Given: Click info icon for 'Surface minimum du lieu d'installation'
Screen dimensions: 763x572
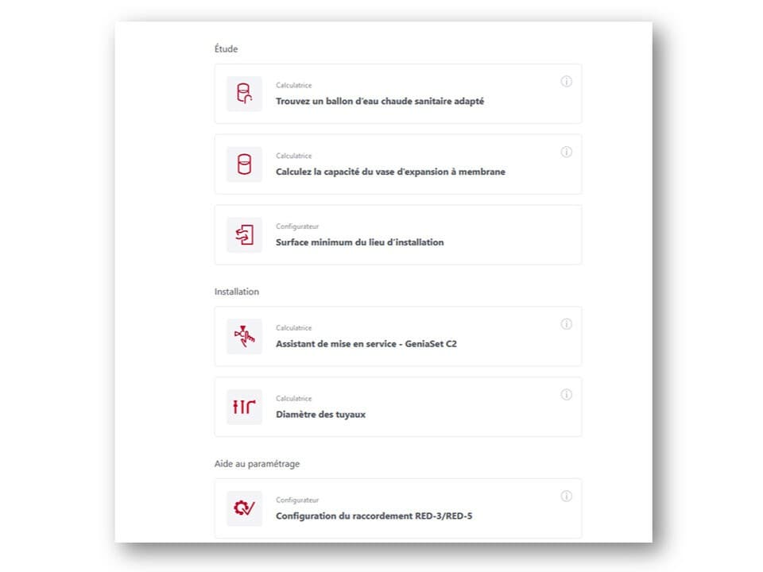Looking at the screenshot, I should tap(567, 223).
